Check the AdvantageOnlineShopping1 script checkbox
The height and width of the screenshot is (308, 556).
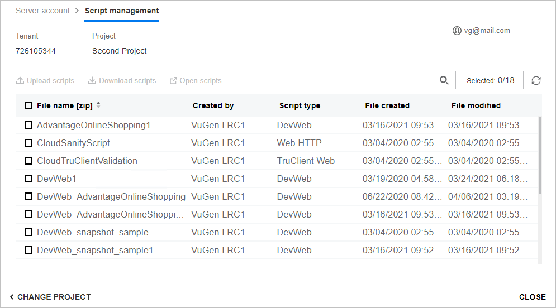coord(28,126)
